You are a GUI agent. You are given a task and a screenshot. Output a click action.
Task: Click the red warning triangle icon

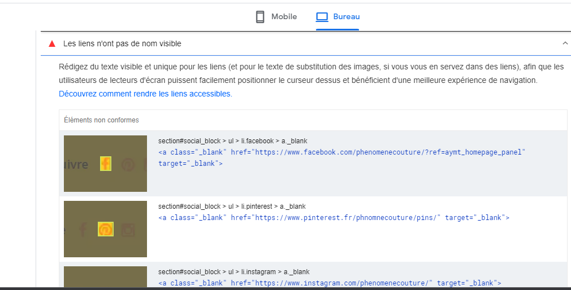pos(52,43)
